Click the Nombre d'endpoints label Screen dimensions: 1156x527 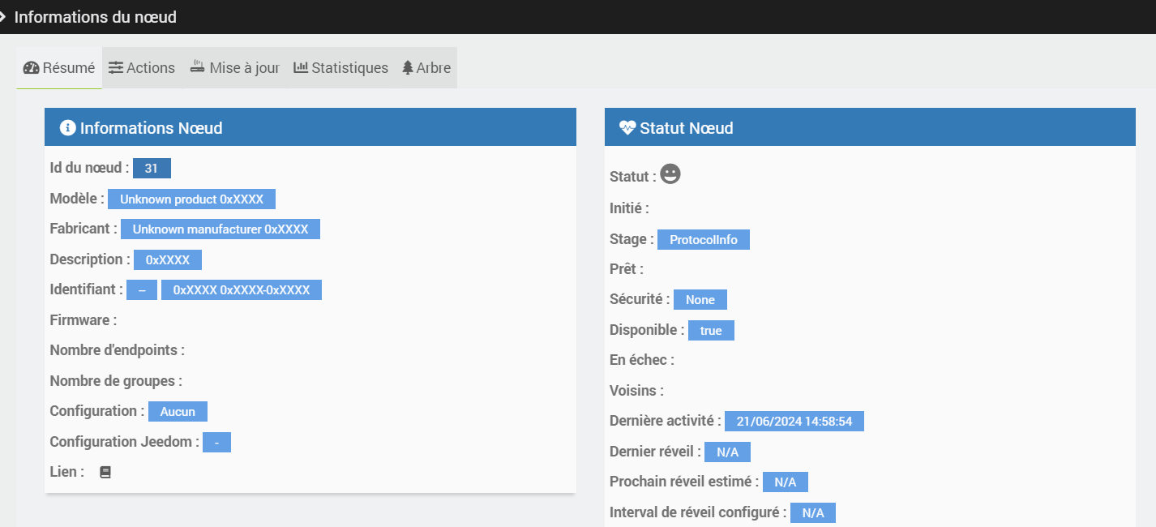click(x=118, y=350)
